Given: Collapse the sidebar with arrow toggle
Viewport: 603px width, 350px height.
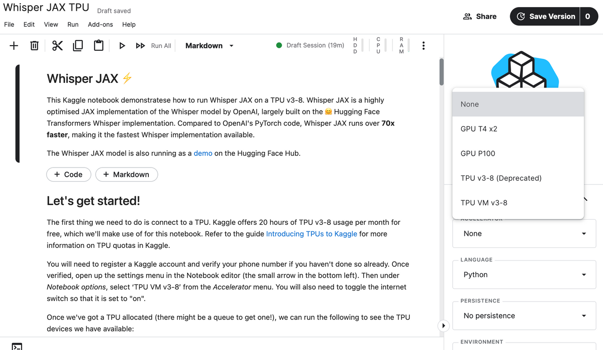Looking at the screenshot, I should (443, 326).
